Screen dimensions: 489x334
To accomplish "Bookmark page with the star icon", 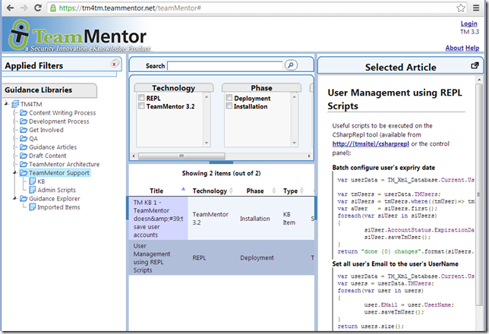I will point(461,8).
